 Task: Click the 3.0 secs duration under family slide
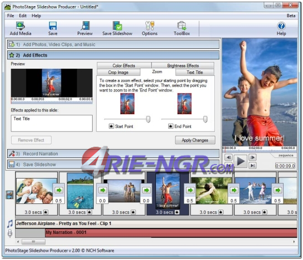pyautogui.click(x=33, y=212)
